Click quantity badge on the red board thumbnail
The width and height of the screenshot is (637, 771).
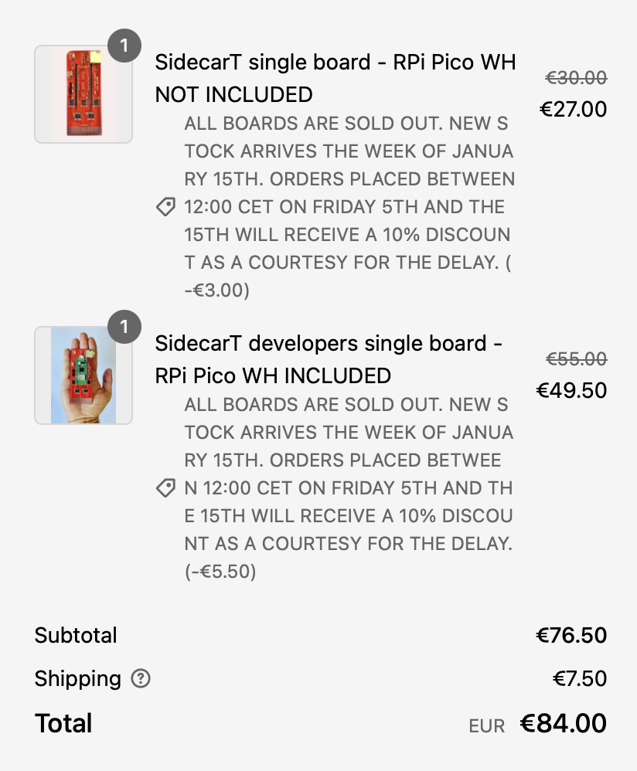(124, 46)
